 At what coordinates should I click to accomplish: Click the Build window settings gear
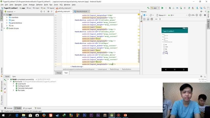[201, 76]
